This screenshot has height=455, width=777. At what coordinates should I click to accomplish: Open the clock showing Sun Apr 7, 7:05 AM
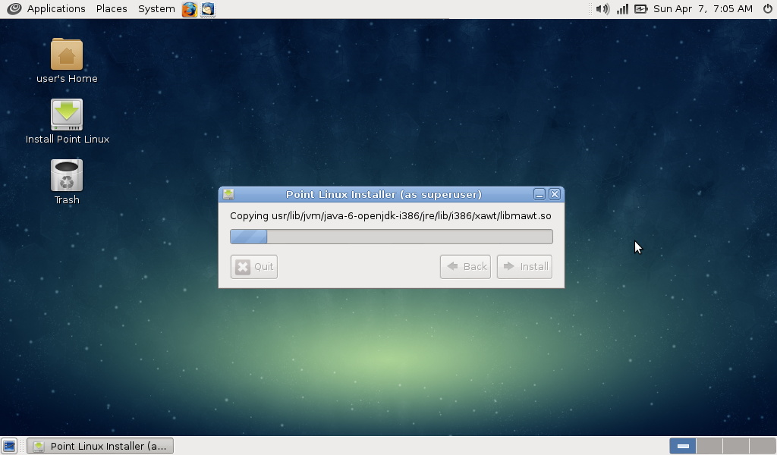coord(703,9)
